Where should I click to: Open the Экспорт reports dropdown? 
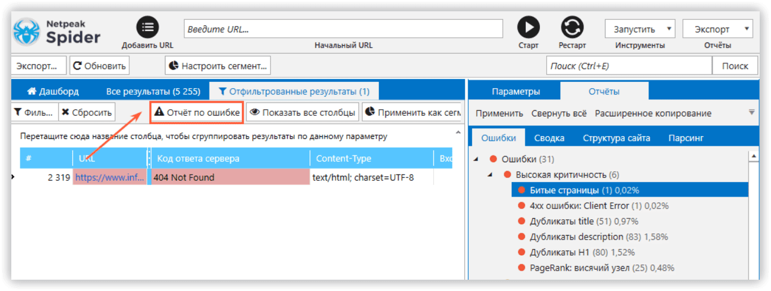tap(717, 29)
